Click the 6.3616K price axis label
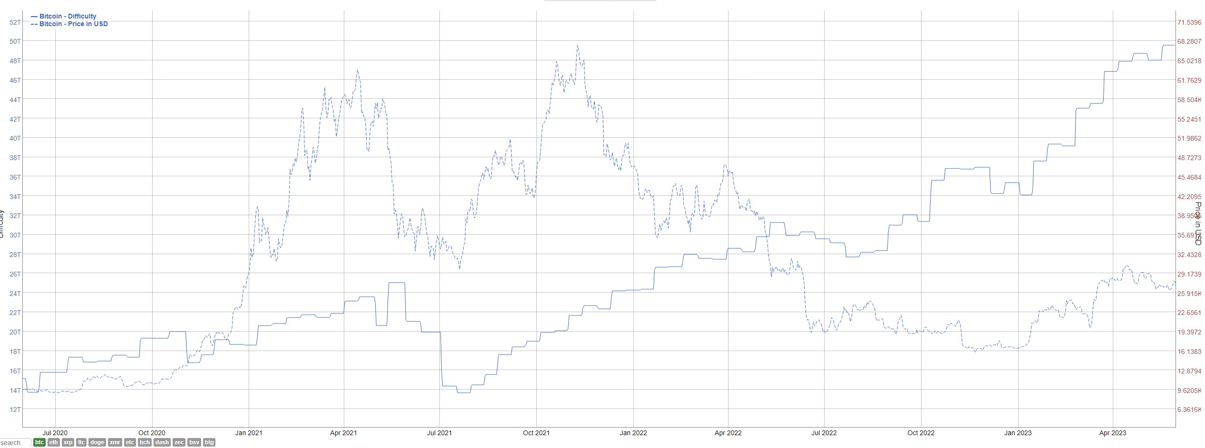 [1189, 410]
